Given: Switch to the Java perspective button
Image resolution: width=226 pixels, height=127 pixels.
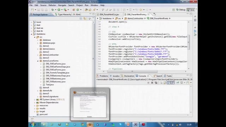Looking at the screenshot, I should coord(191,10).
